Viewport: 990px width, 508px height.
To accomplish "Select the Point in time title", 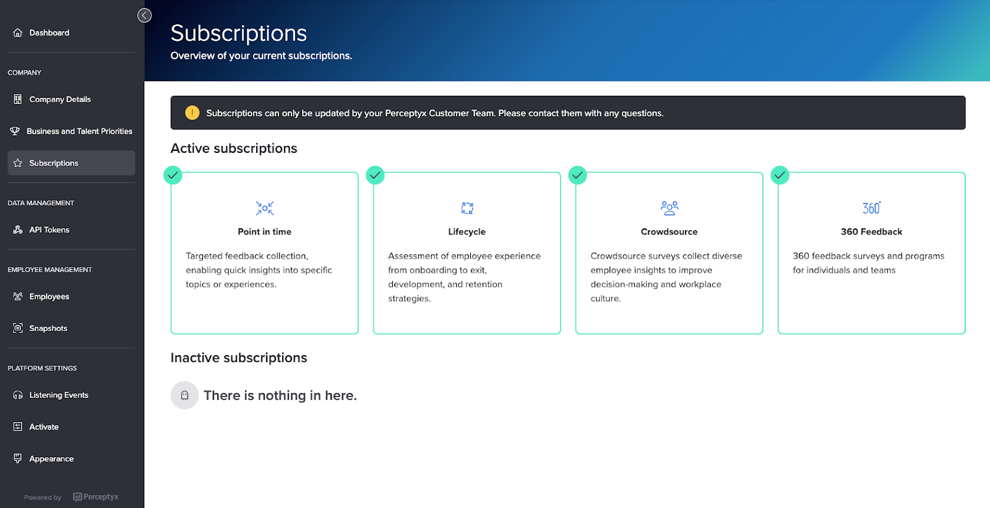I will 265,231.
